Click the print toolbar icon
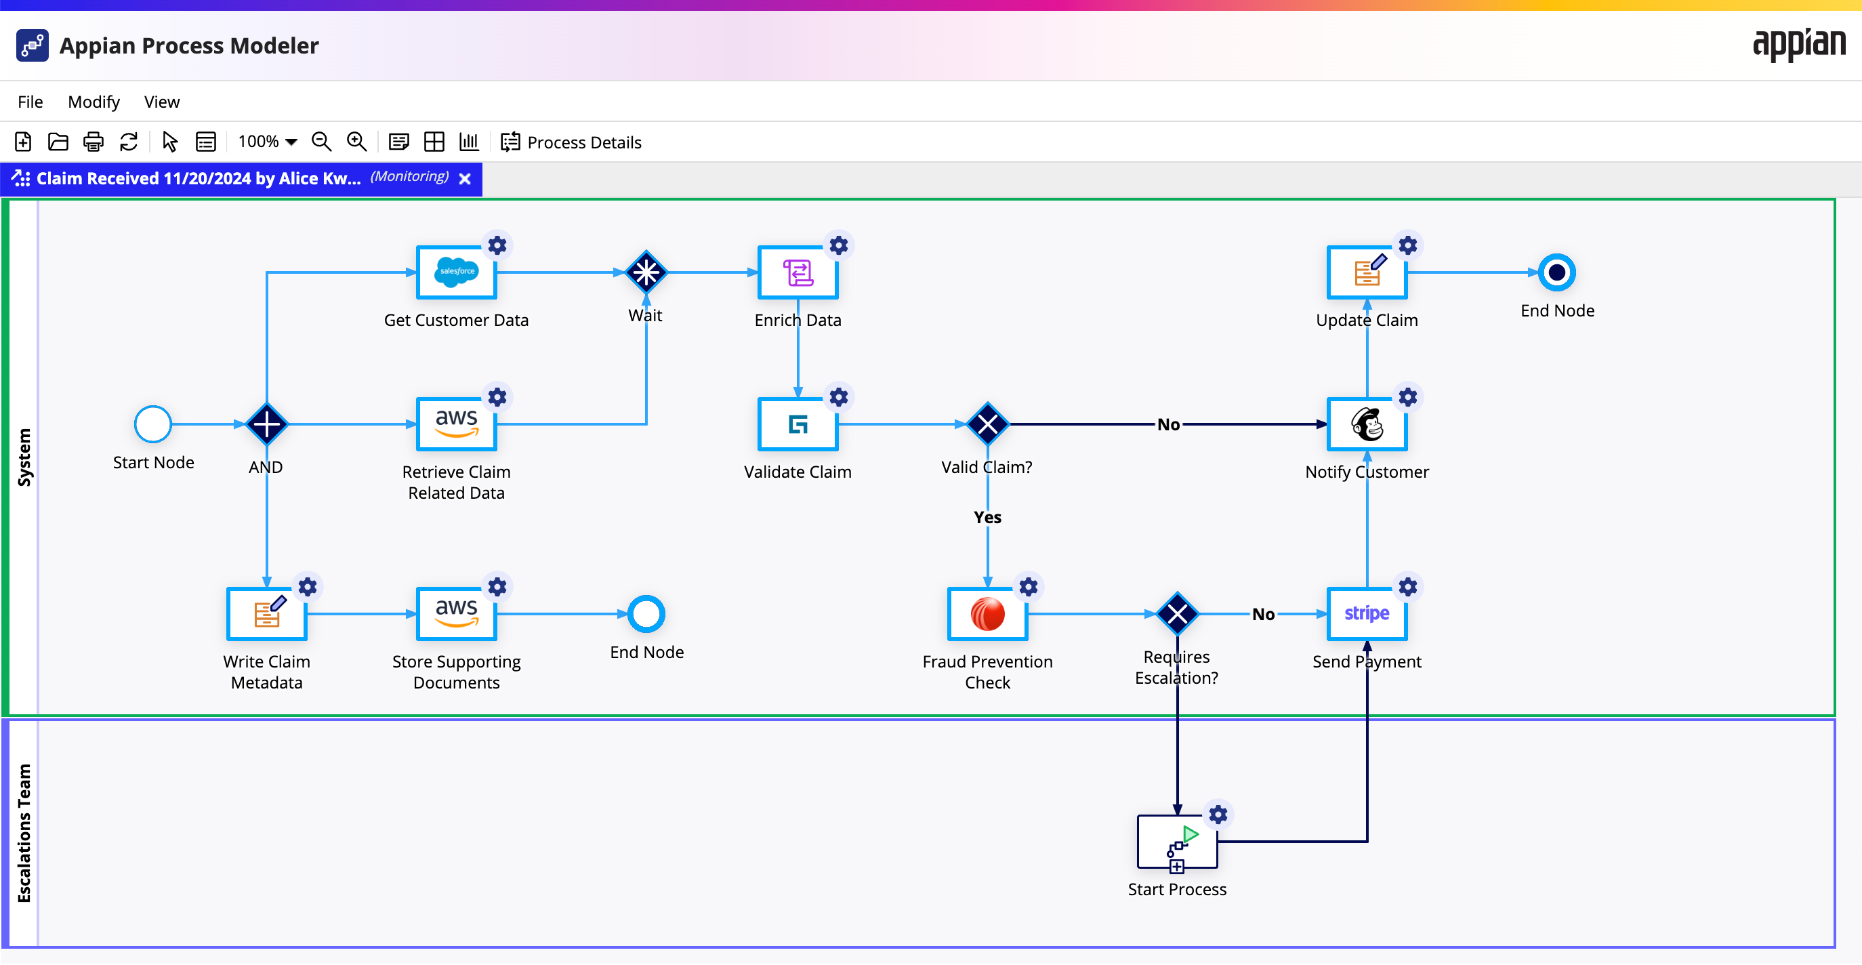This screenshot has width=1862, height=965. click(x=94, y=142)
